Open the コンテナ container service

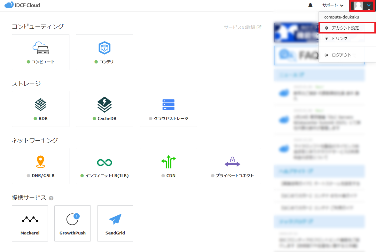click(x=105, y=52)
